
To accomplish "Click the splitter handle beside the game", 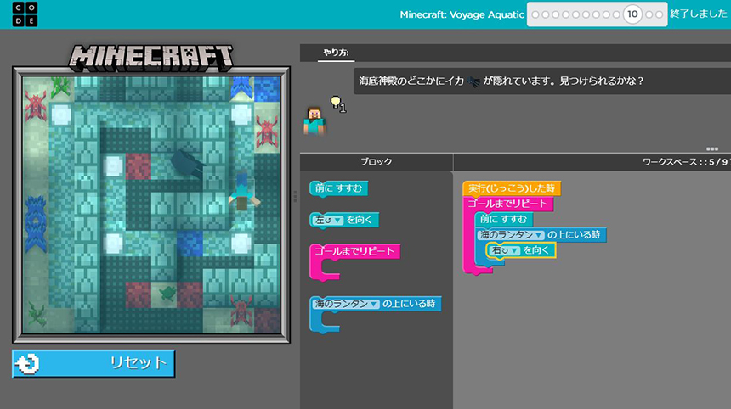I will [295, 196].
